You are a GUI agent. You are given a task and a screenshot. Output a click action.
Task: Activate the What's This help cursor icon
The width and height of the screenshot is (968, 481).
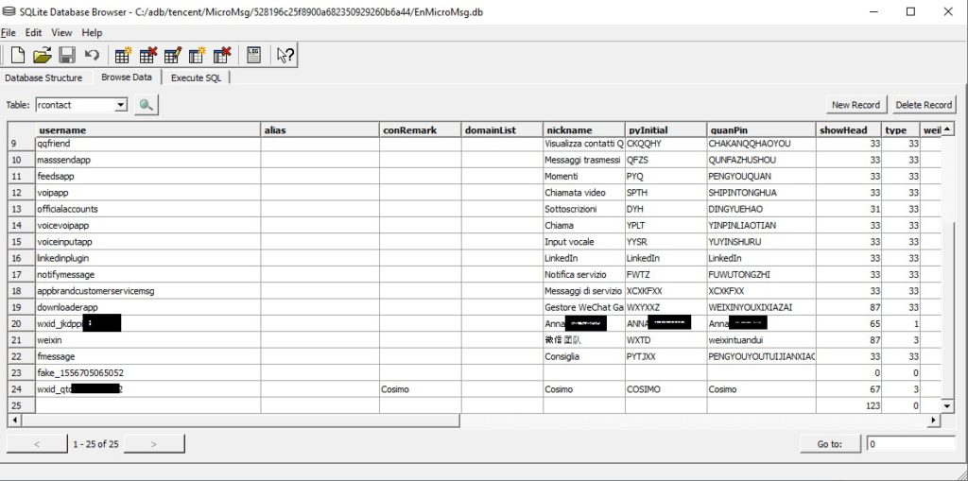click(285, 56)
